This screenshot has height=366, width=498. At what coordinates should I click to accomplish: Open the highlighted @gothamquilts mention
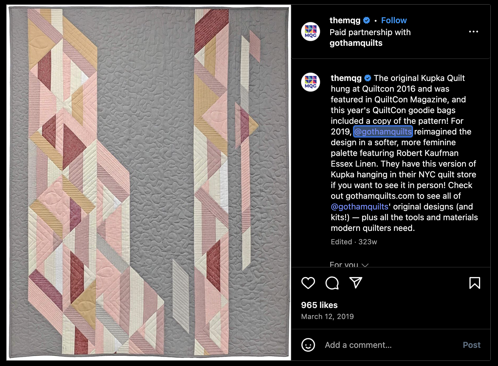pos(383,132)
